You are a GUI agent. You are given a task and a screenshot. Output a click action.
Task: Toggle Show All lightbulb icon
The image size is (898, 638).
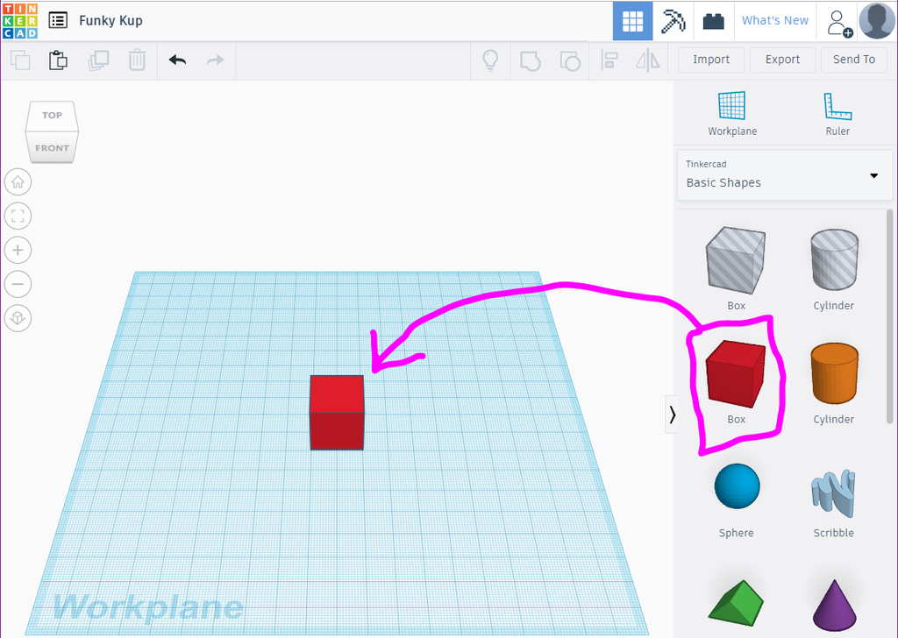(490, 60)
